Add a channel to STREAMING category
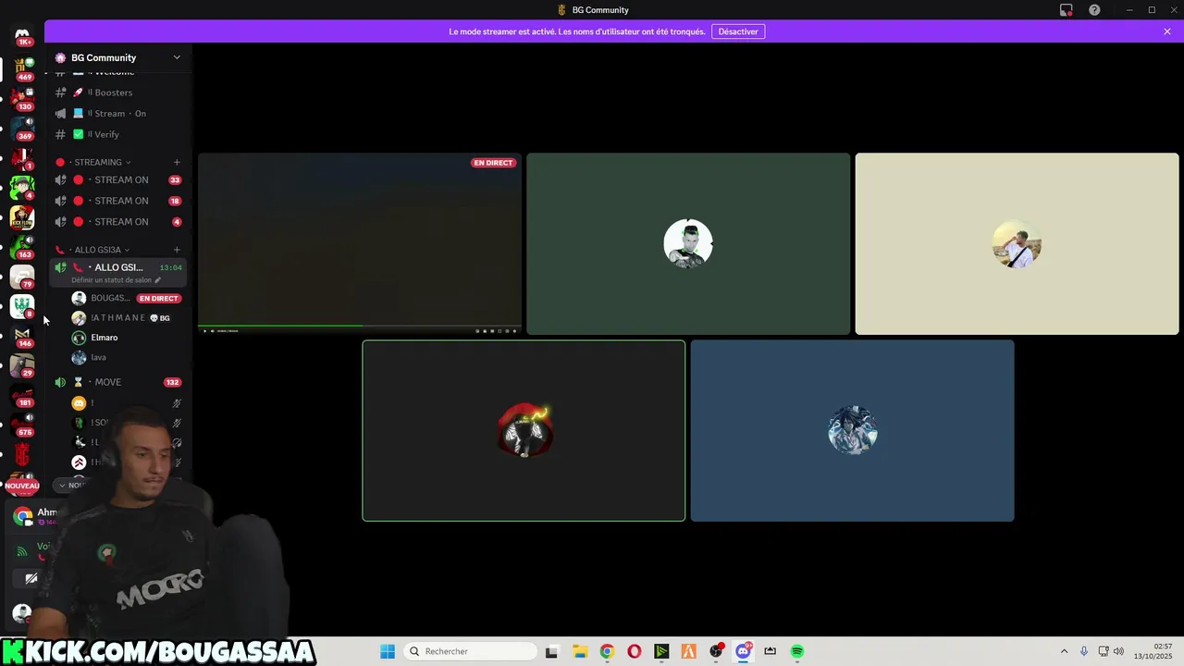 pos(177,162)
